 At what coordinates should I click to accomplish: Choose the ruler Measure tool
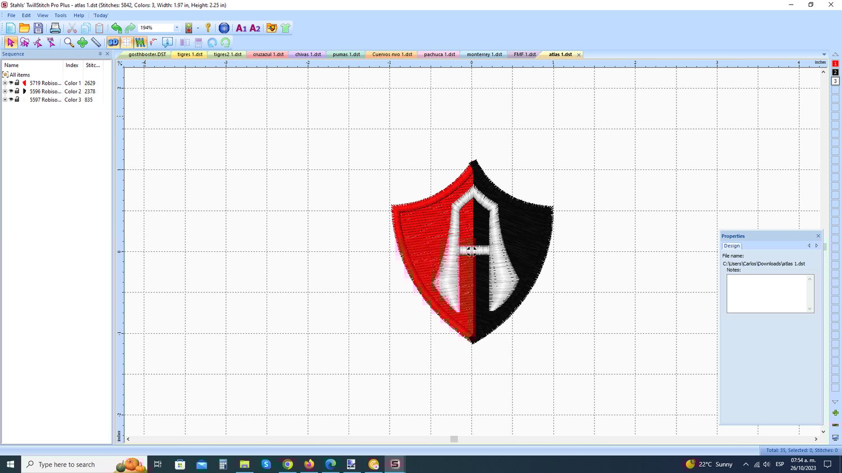pyautogui.click(x=96, y=42)
